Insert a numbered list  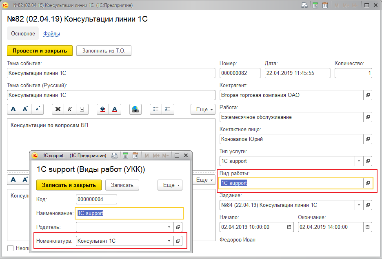168,110
